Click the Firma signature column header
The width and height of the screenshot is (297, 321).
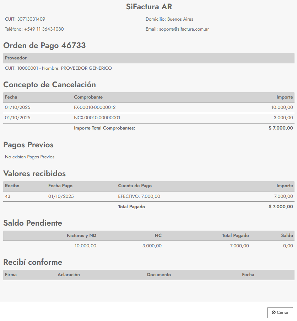click(x=11, y=275)
